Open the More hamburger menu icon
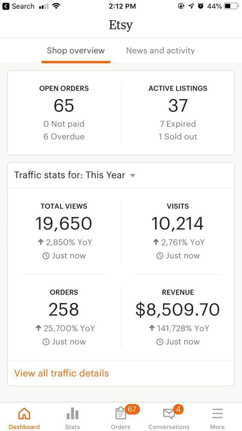Image resolution: width=242 pixels, height=431 pixels. coord(217,414)
